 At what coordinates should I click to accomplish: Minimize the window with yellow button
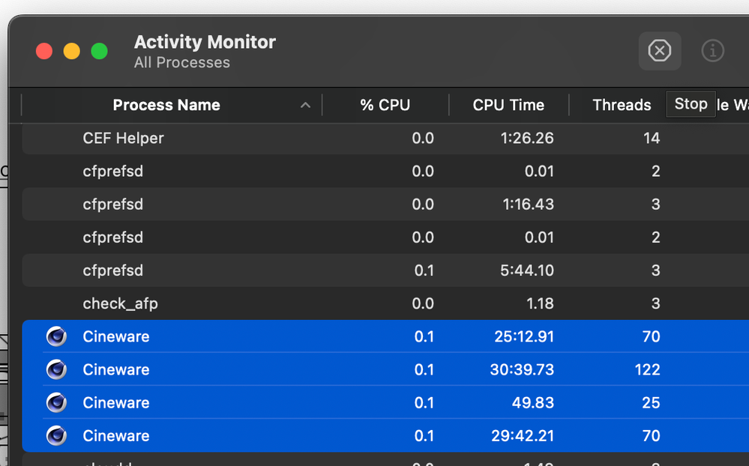[x=71, y=51]
